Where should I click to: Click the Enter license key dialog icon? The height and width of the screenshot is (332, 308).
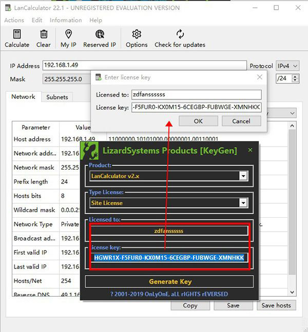(99, 77)
